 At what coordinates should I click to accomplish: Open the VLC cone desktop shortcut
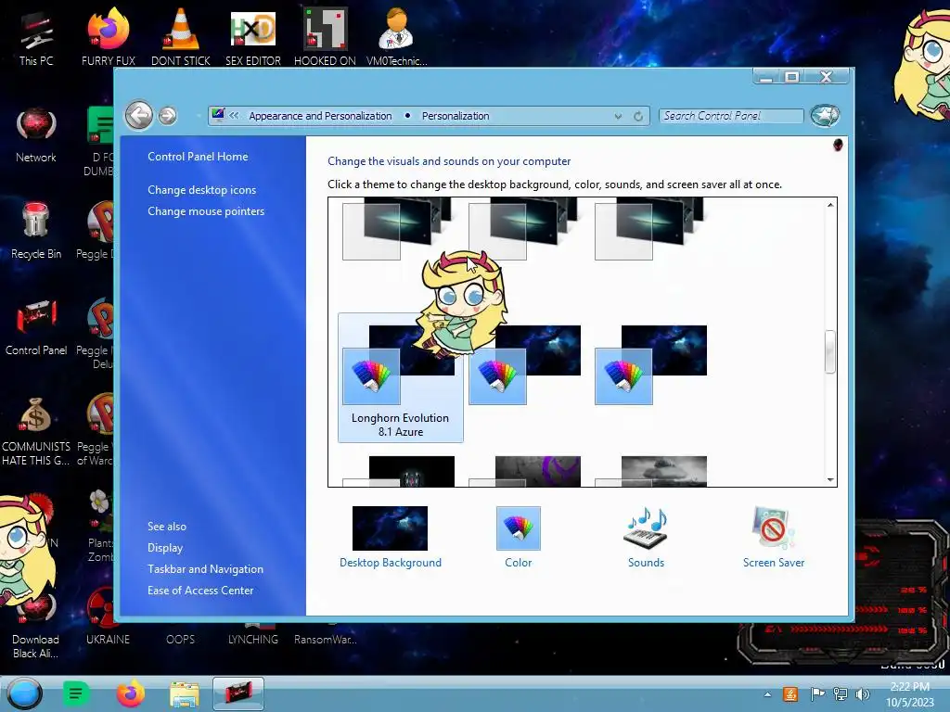[x=181, y=37]
